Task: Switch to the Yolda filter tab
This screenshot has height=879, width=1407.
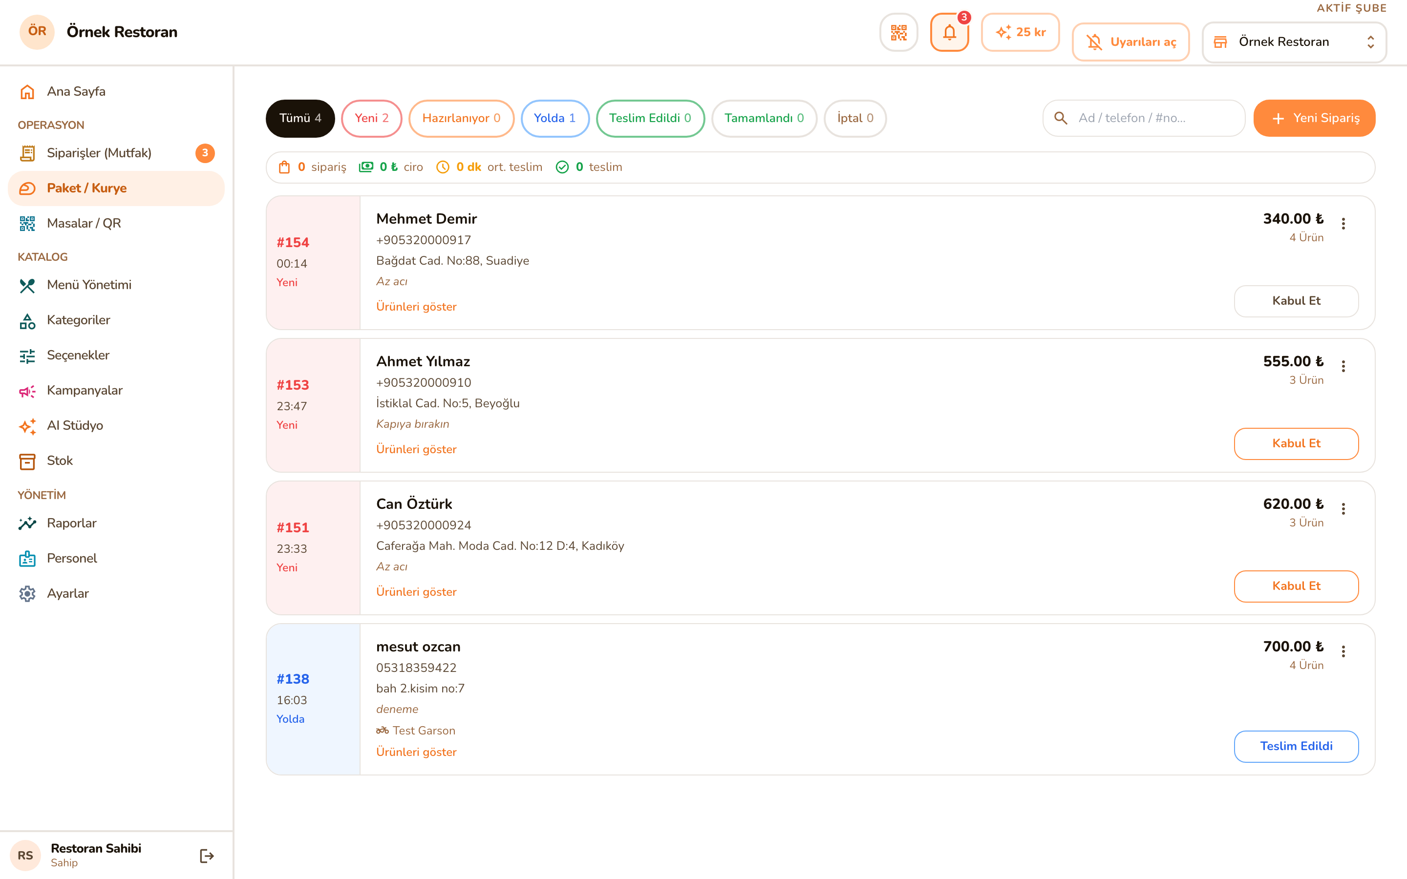Action: pos(554,118)
